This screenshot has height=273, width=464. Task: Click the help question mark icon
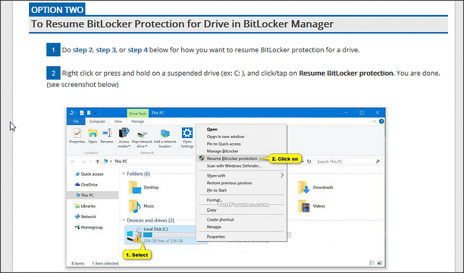tap(382, 121)
